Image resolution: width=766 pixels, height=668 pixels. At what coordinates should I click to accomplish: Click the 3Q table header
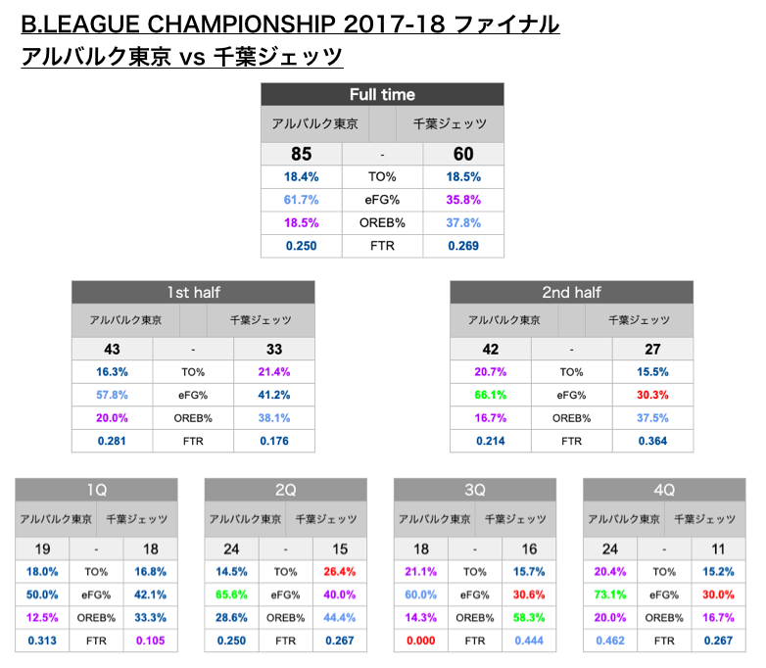(474, 490)
